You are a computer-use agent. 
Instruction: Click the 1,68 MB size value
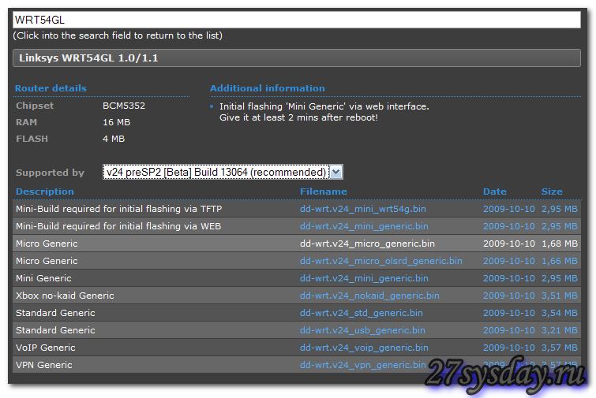pos(560,244)
